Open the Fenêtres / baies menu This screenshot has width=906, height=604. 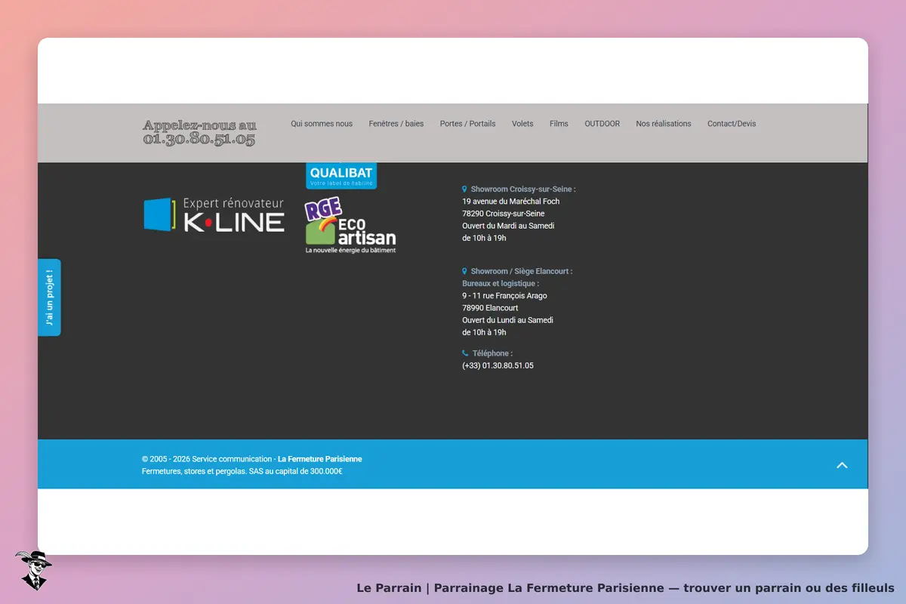[396, 124]
